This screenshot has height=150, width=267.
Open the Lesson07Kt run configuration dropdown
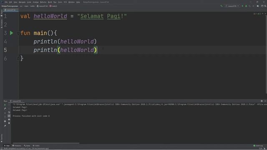(232, 6)
